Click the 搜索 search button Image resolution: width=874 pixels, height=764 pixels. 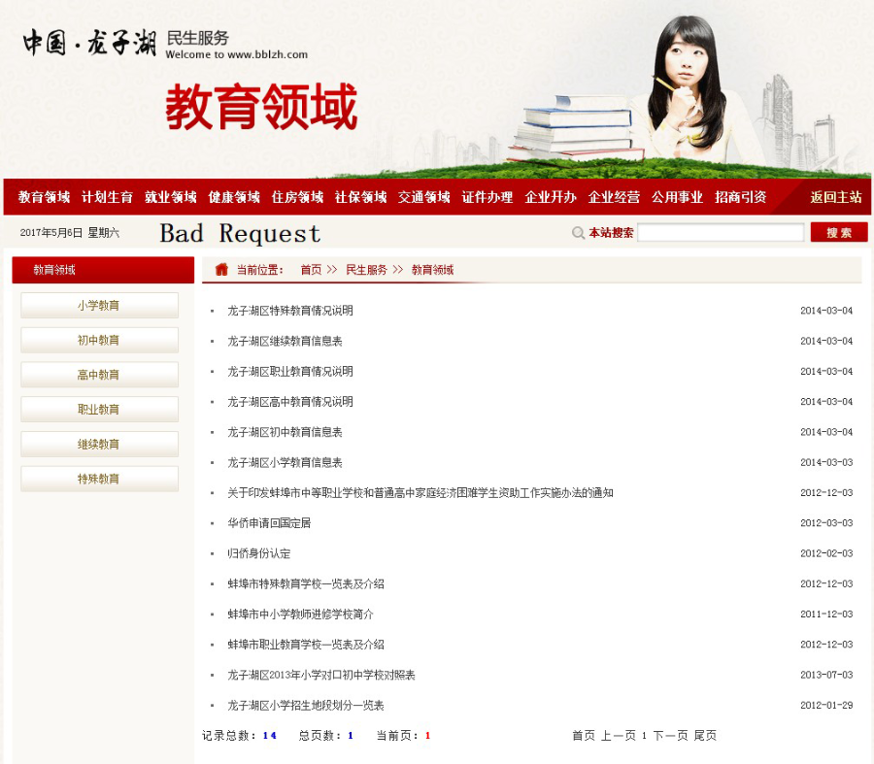pyautogui.click(x=837, y=232)
